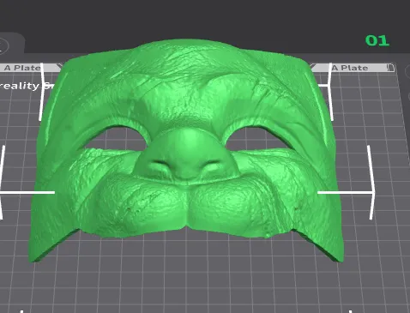This screenshot has height=313, width=410.
Task: Click the dark background above the build plate
Action: (200, 17)
